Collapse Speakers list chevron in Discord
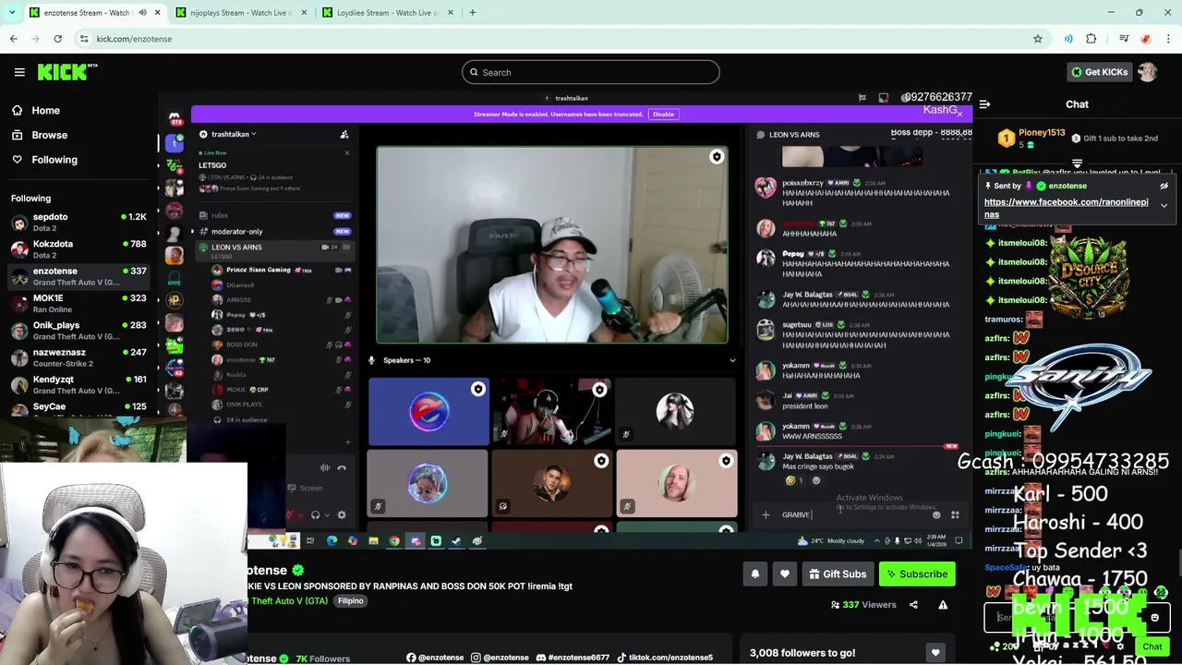The width and height of the screenshot is (1182, 665). click(x=732, y=360)
